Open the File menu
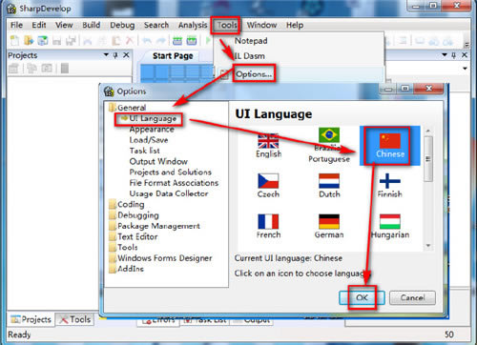 tap(16, 25)
